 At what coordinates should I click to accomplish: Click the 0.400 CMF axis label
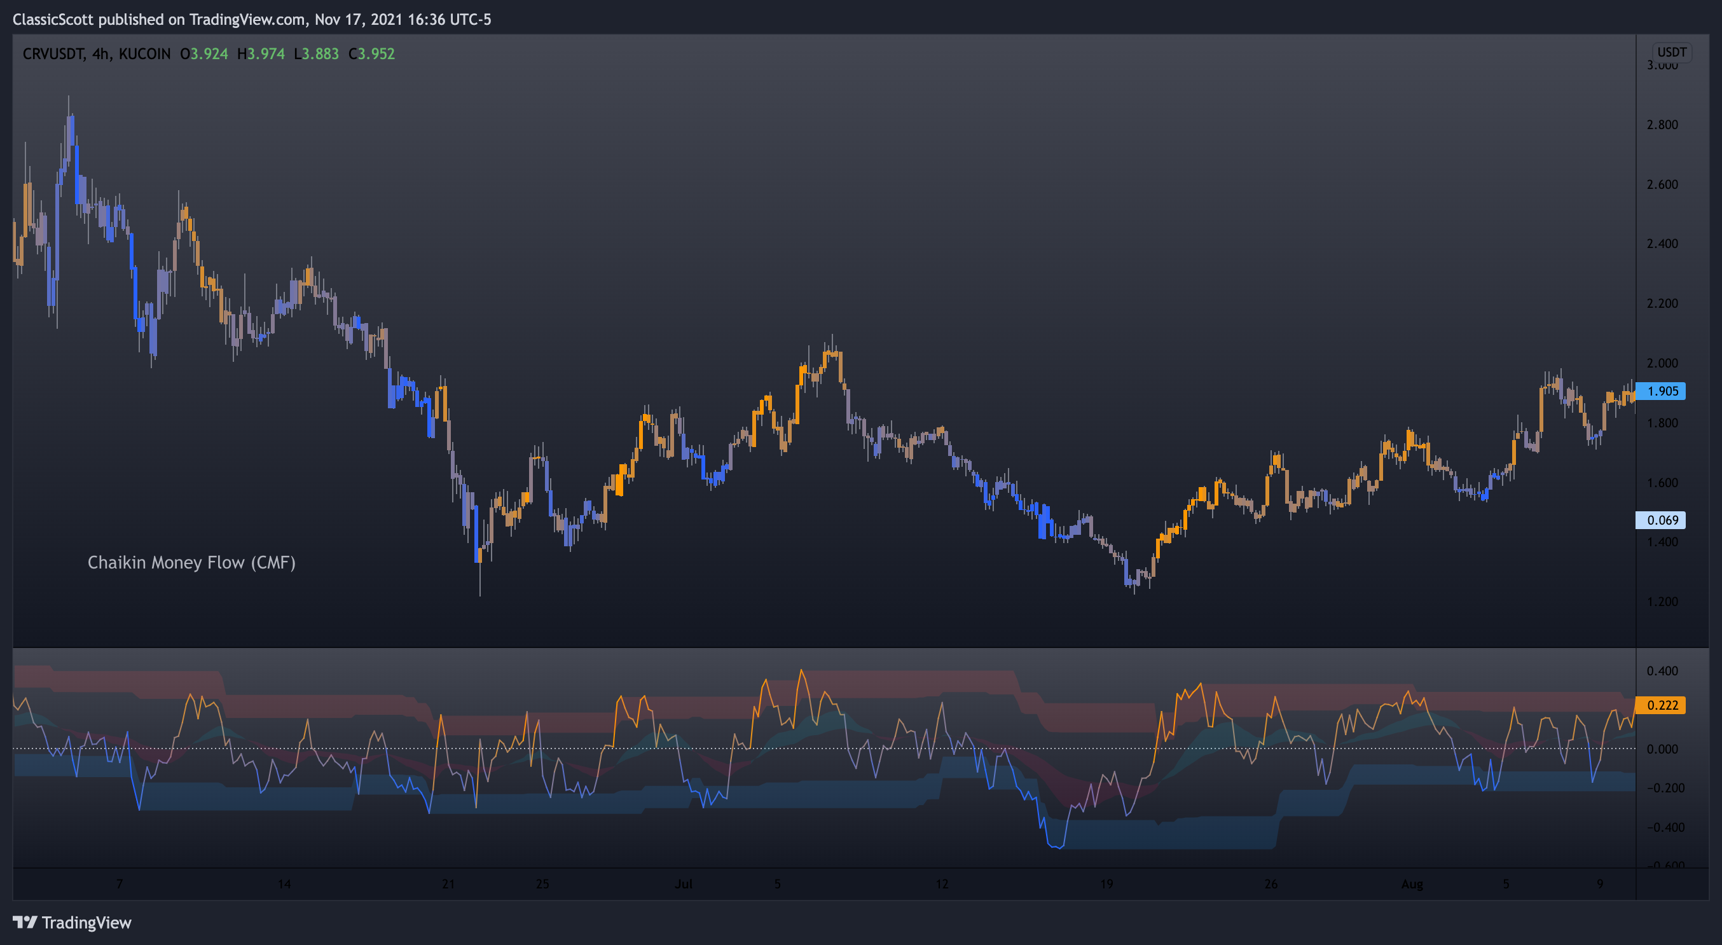(x=1662, y=671)
